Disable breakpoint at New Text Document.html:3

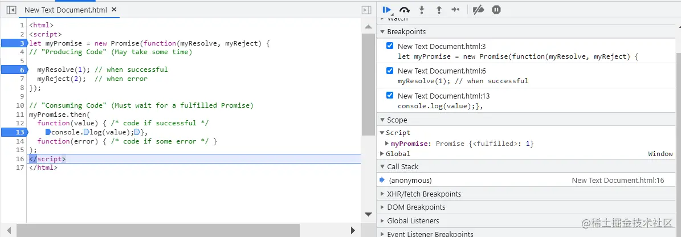point(390,46)
